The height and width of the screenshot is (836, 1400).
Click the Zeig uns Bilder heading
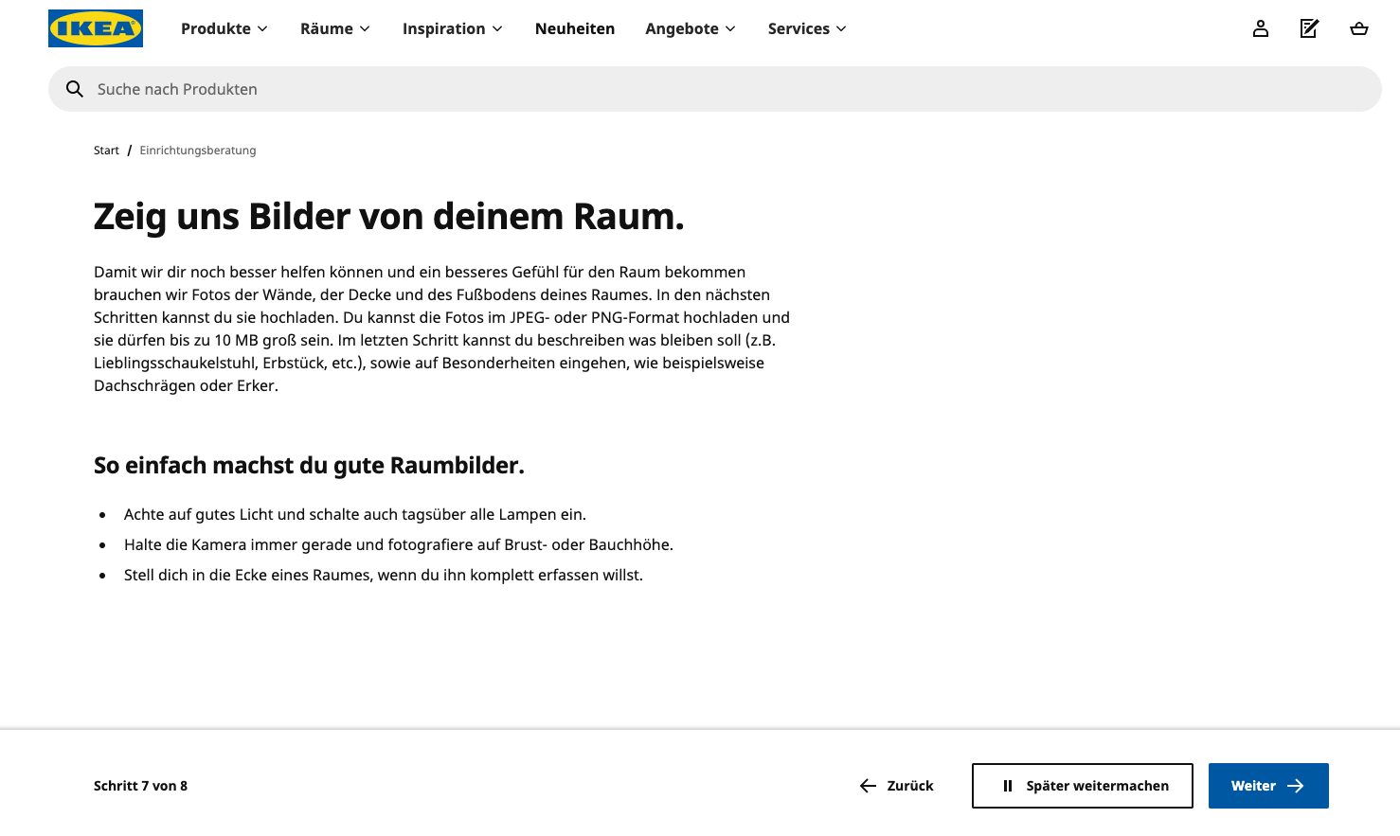point(388,217)
